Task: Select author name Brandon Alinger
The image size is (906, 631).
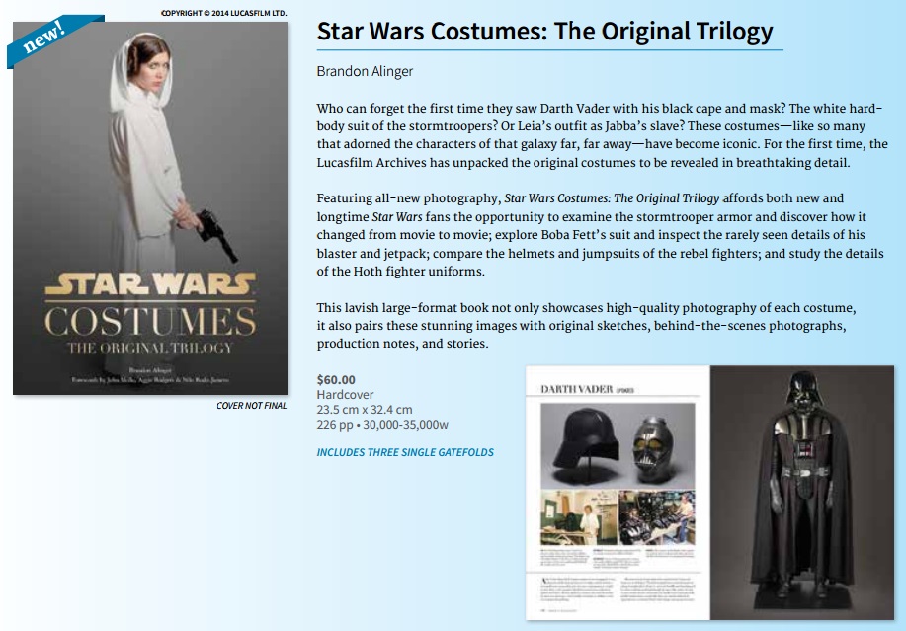Action: coord(365,71)
